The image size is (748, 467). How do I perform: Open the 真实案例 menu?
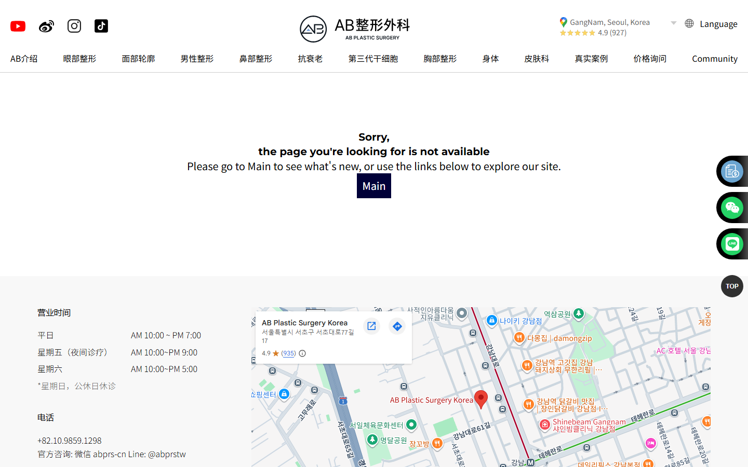click(591, 59)
